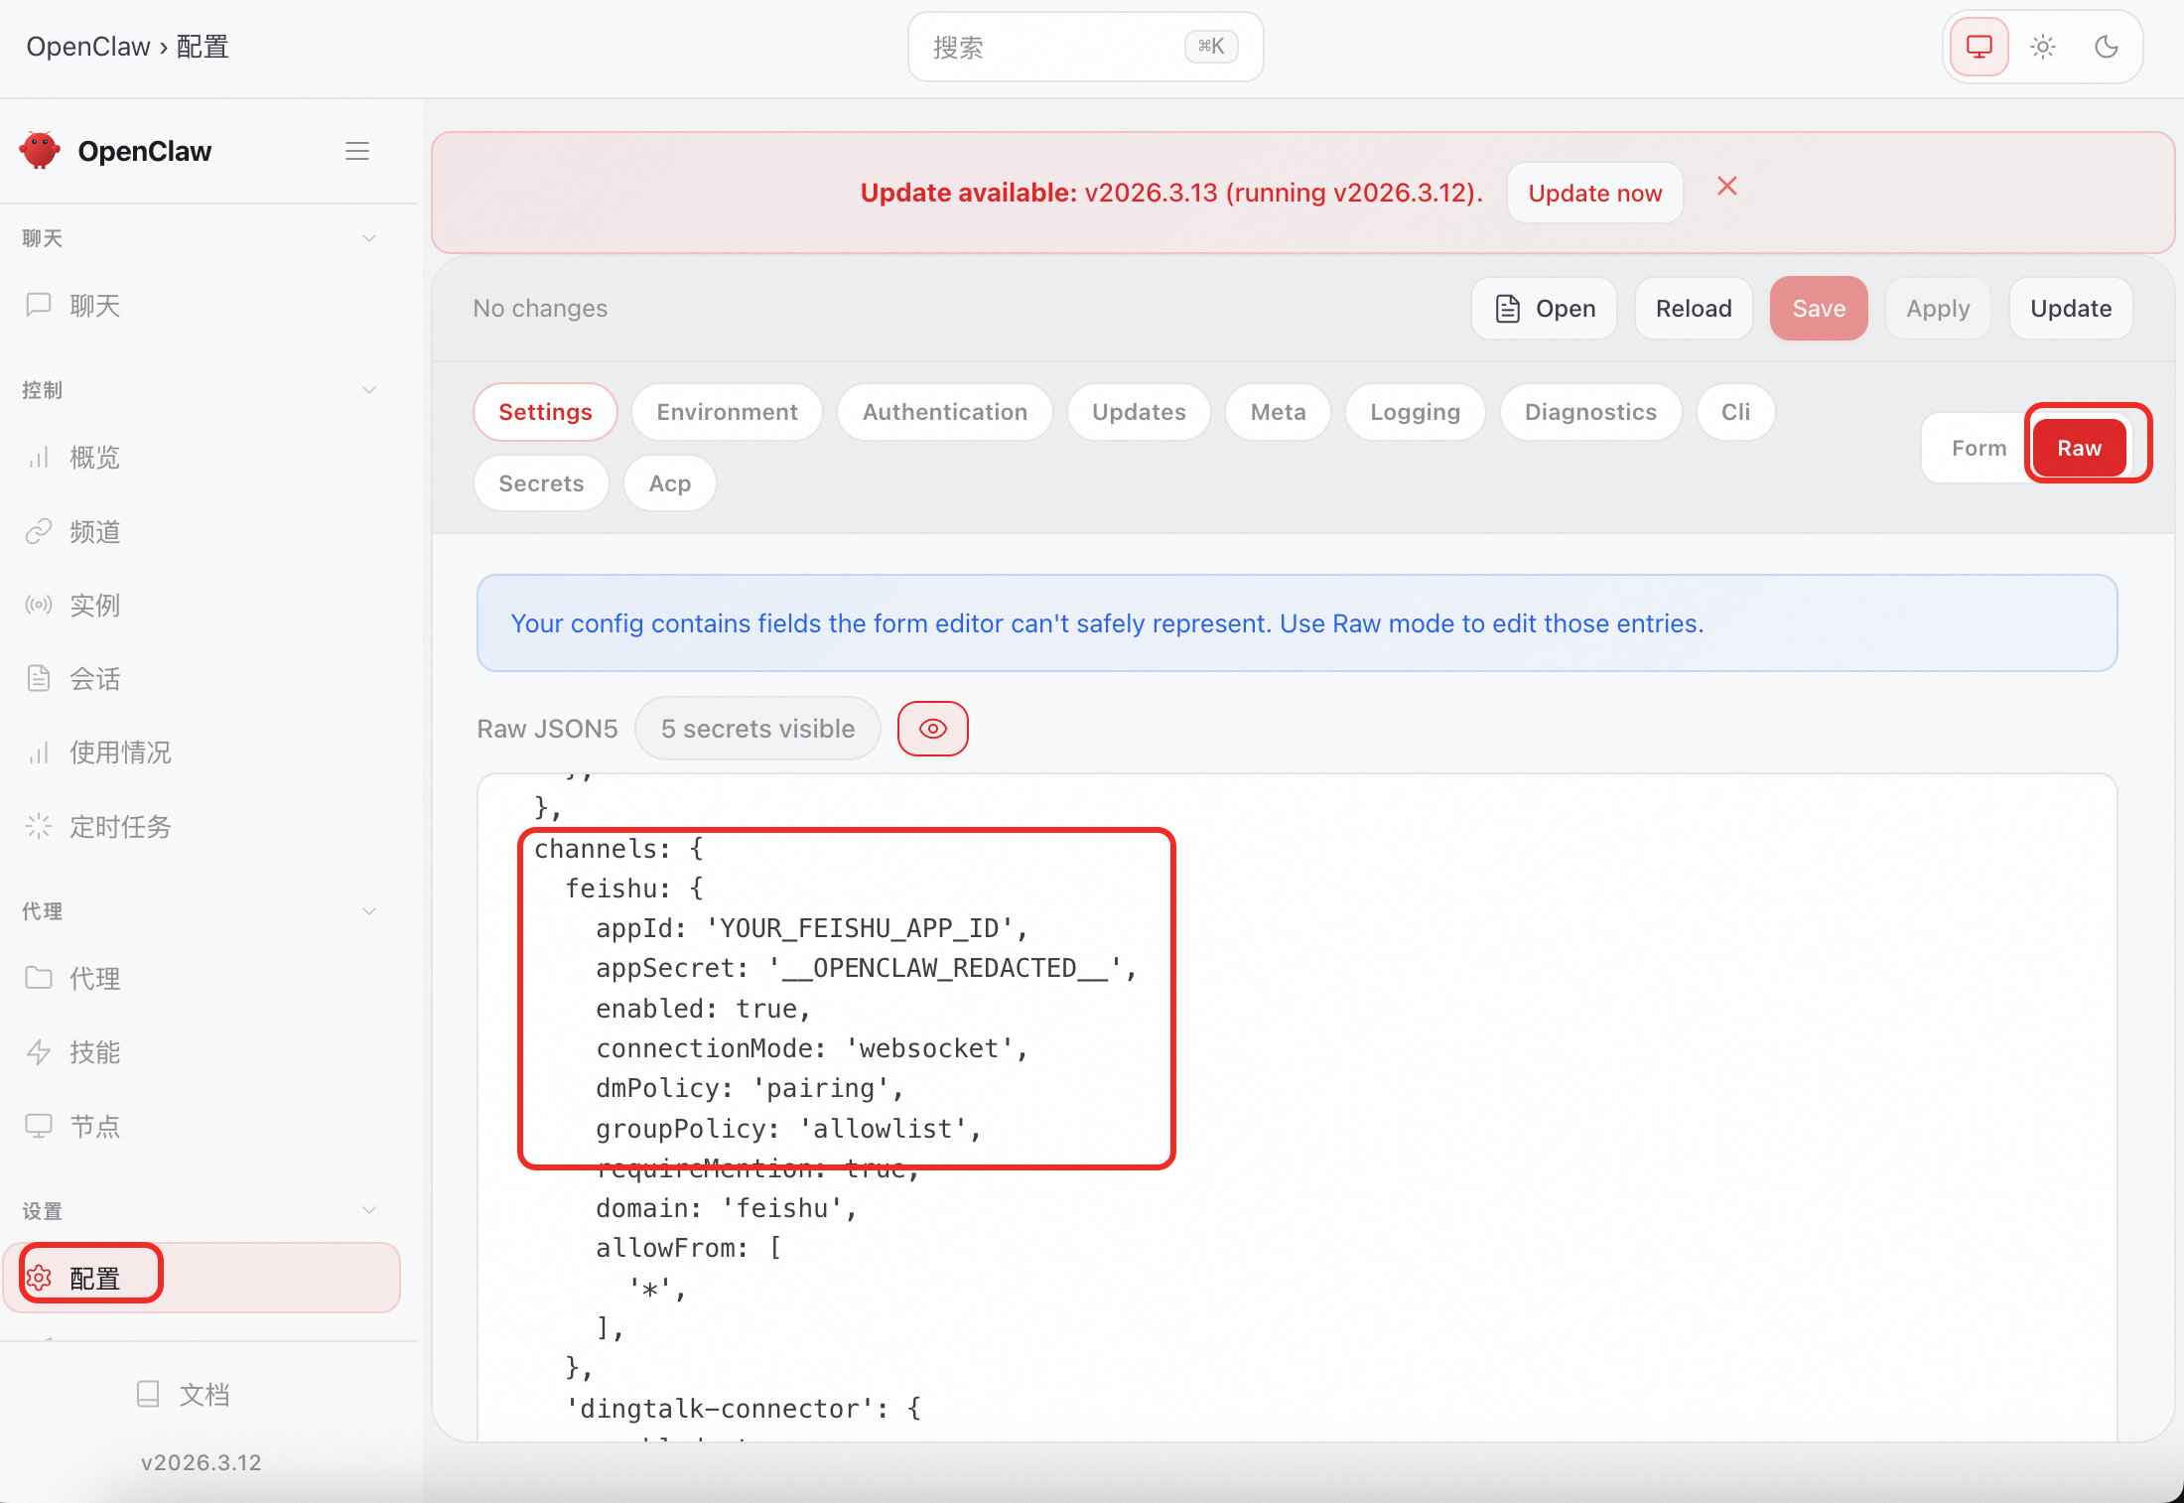Switch to system theme monitor icon

click(x=1979, y=47)
